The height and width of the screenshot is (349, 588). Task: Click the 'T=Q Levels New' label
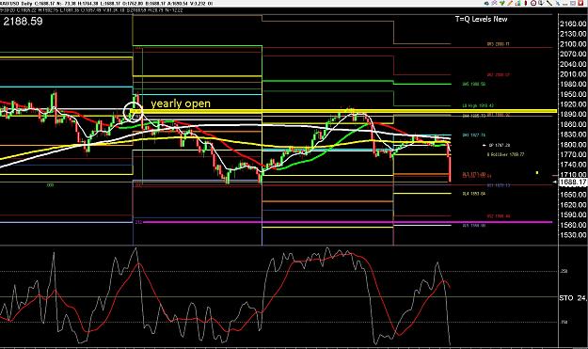coord(481,19)
